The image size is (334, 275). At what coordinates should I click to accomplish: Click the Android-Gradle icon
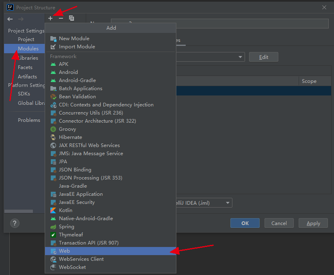tap(53, 80)
